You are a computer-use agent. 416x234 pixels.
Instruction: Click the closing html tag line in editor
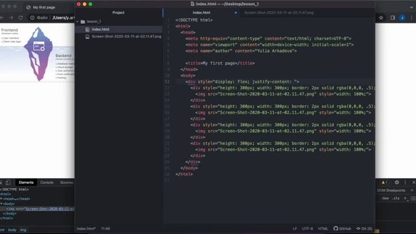click(x=184, y=174)
